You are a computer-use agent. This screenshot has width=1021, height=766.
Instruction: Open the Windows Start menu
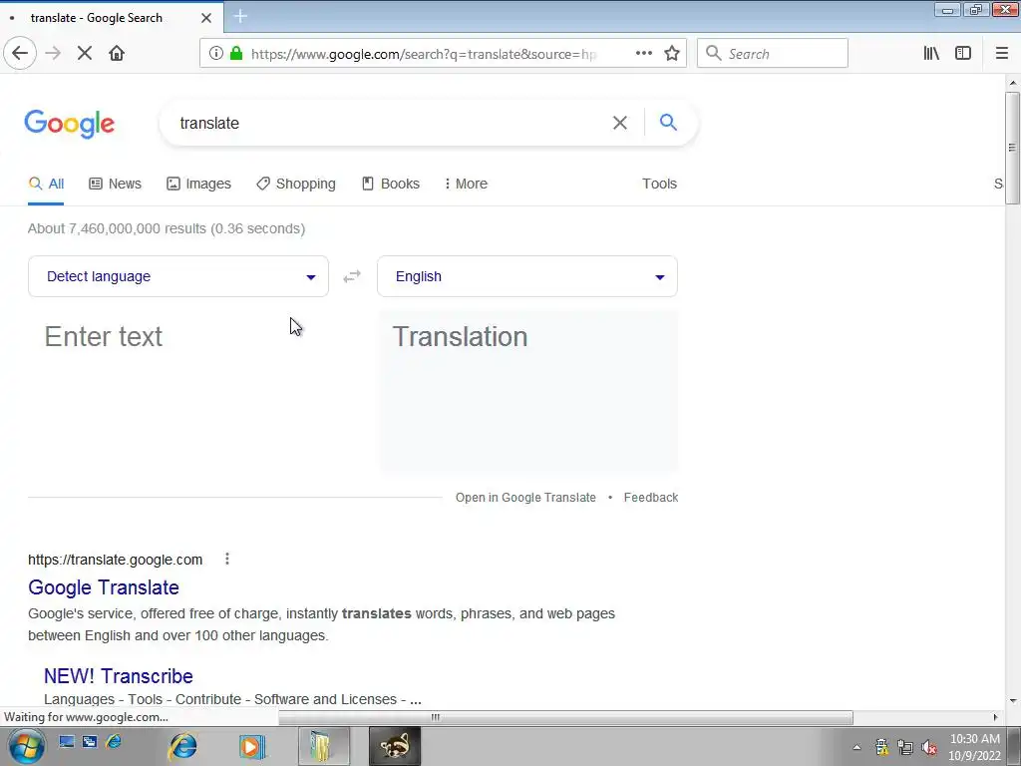(27, 746)
